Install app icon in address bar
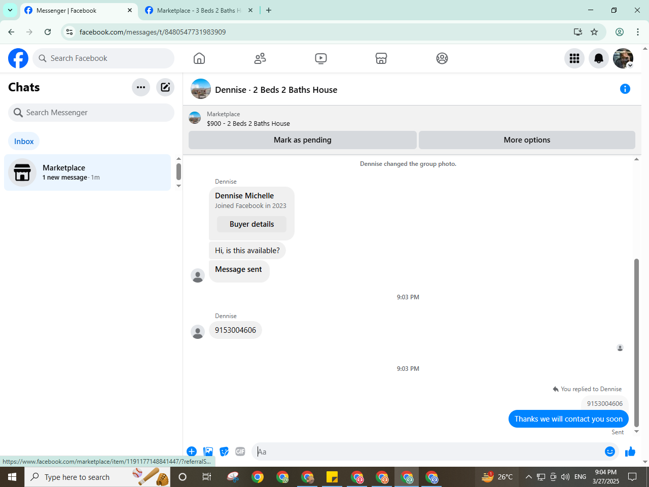 578,32
